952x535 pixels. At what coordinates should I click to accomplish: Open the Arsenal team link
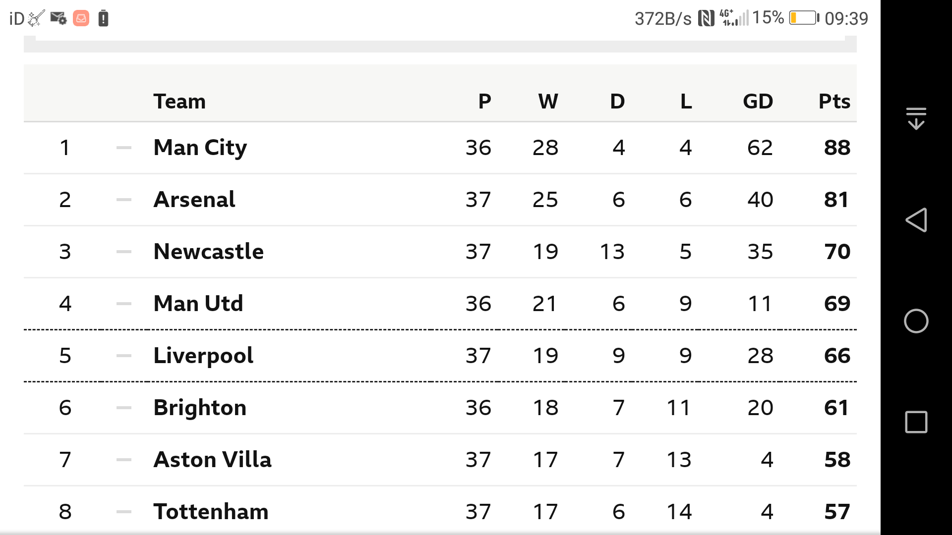(194, 200)
